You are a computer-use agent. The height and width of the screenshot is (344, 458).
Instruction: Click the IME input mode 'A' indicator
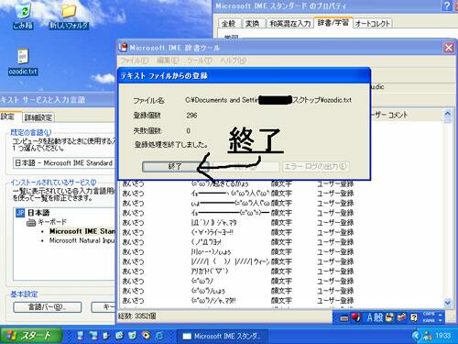click(x=370, y=317)
